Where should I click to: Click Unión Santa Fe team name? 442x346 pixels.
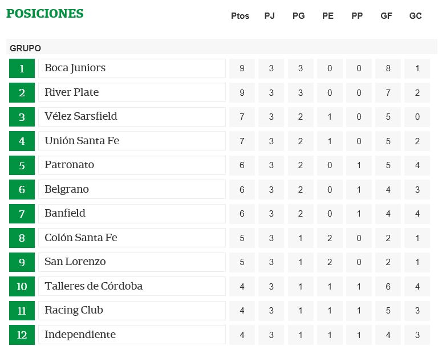(x=82, y=140)
